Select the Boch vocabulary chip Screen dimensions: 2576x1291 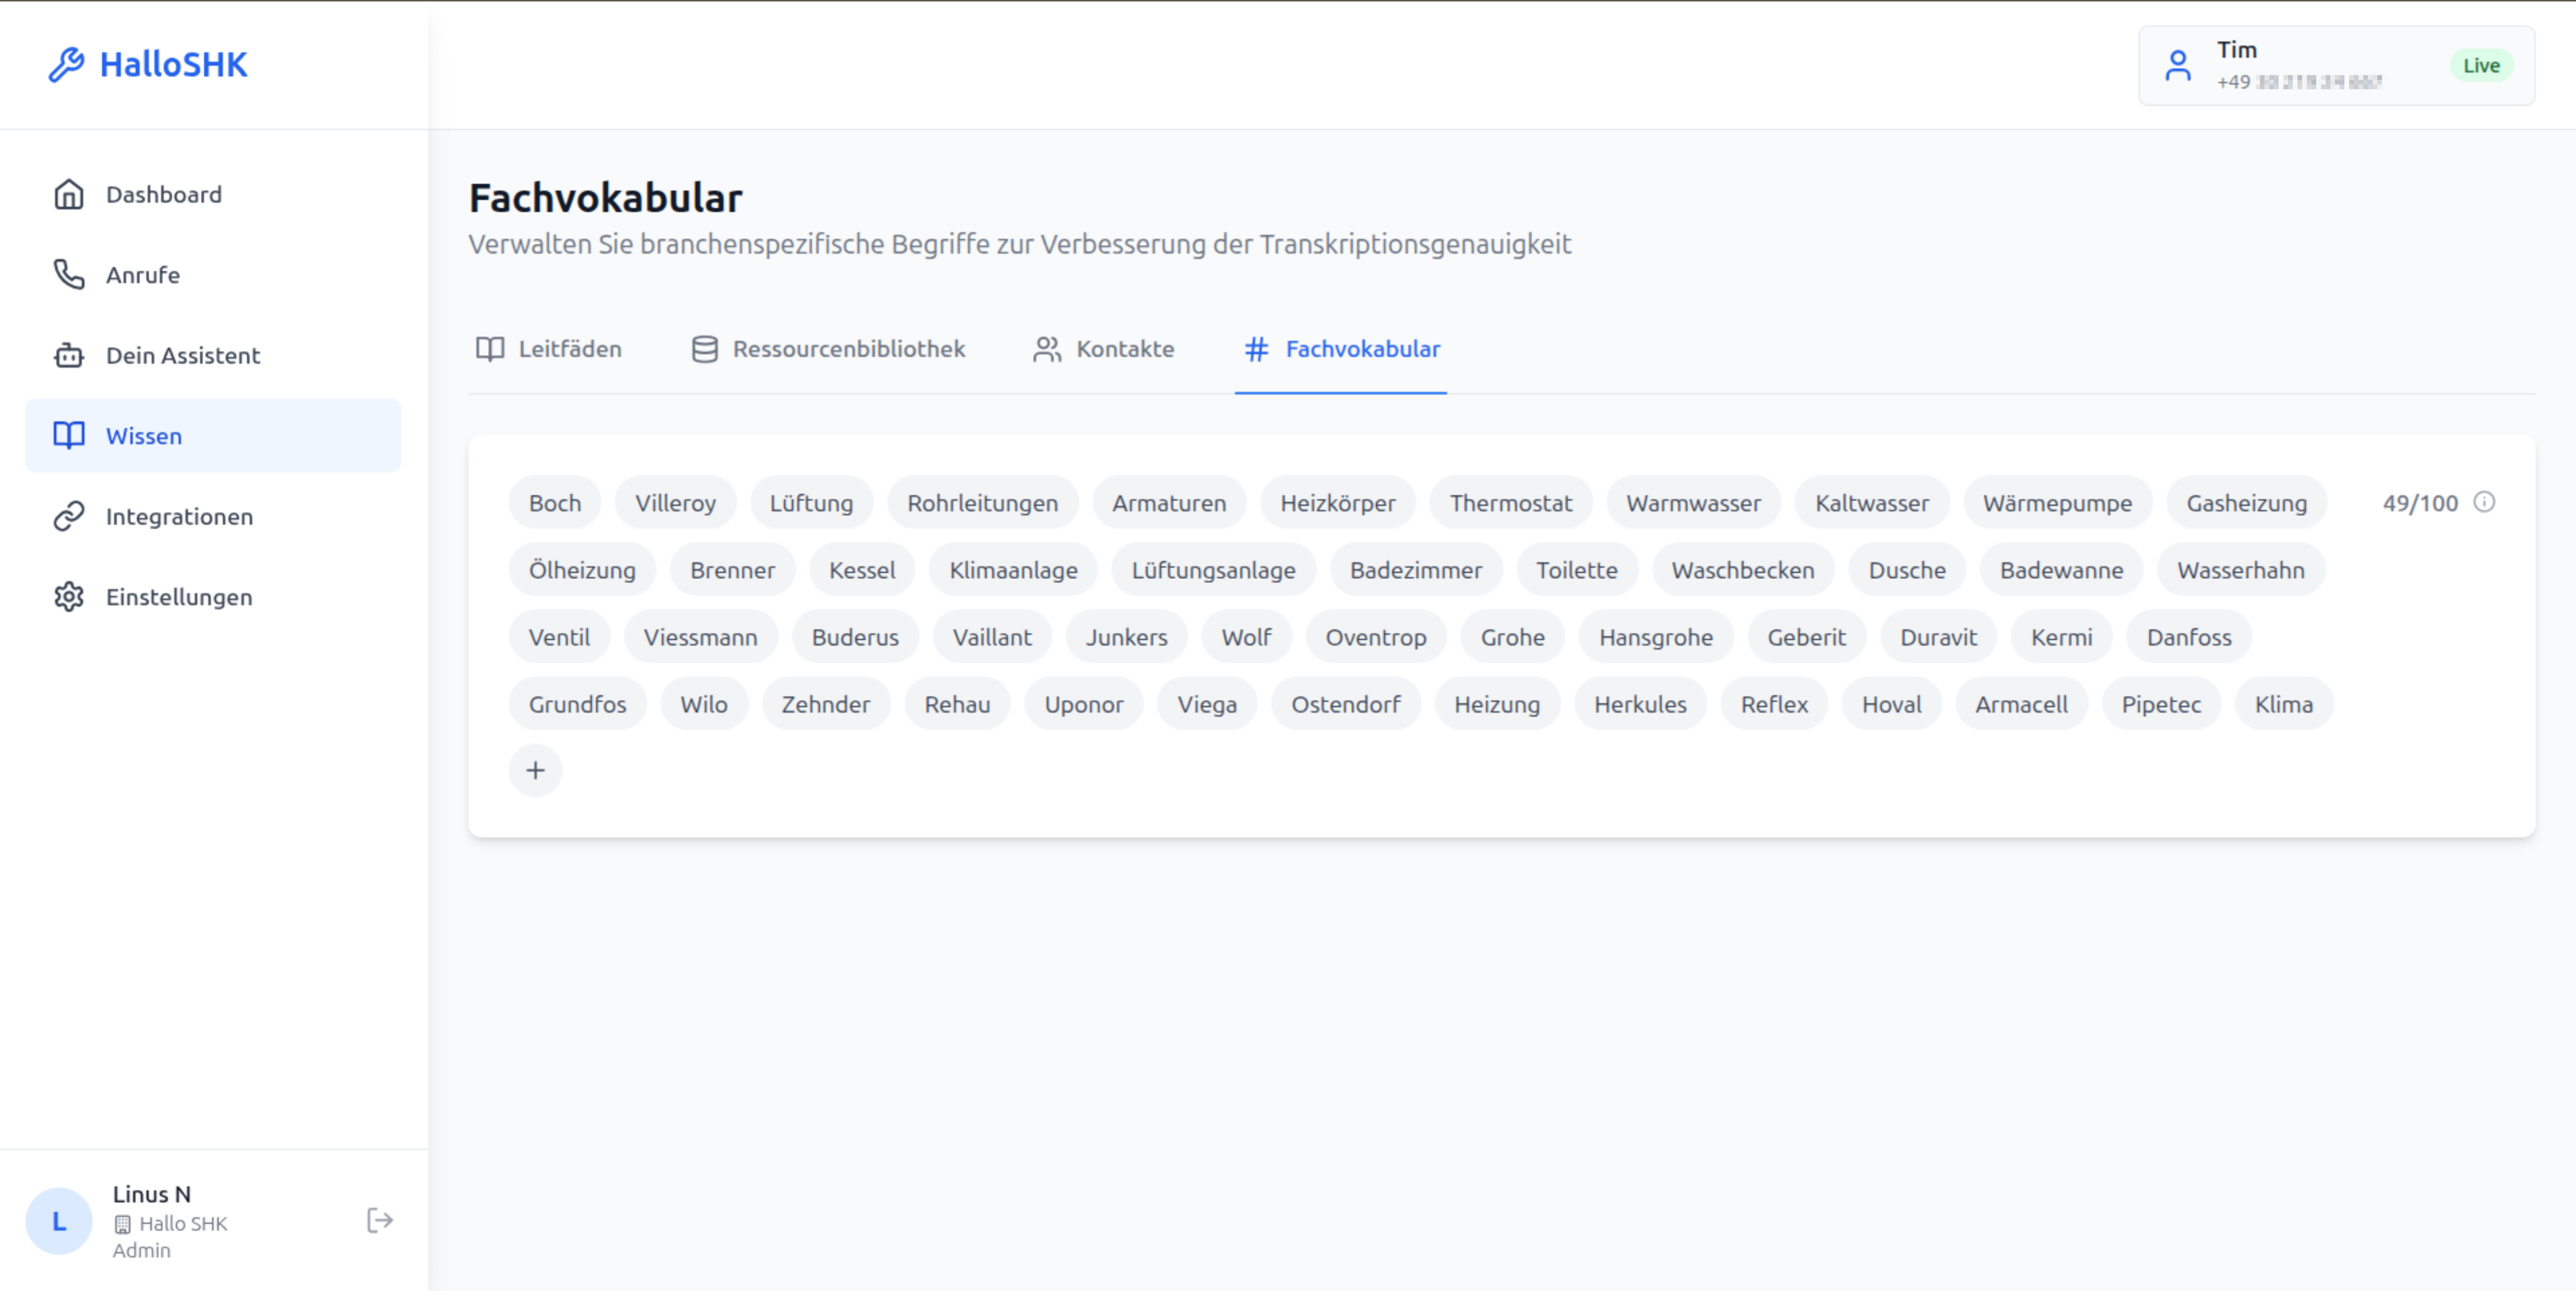click(555, 503)
